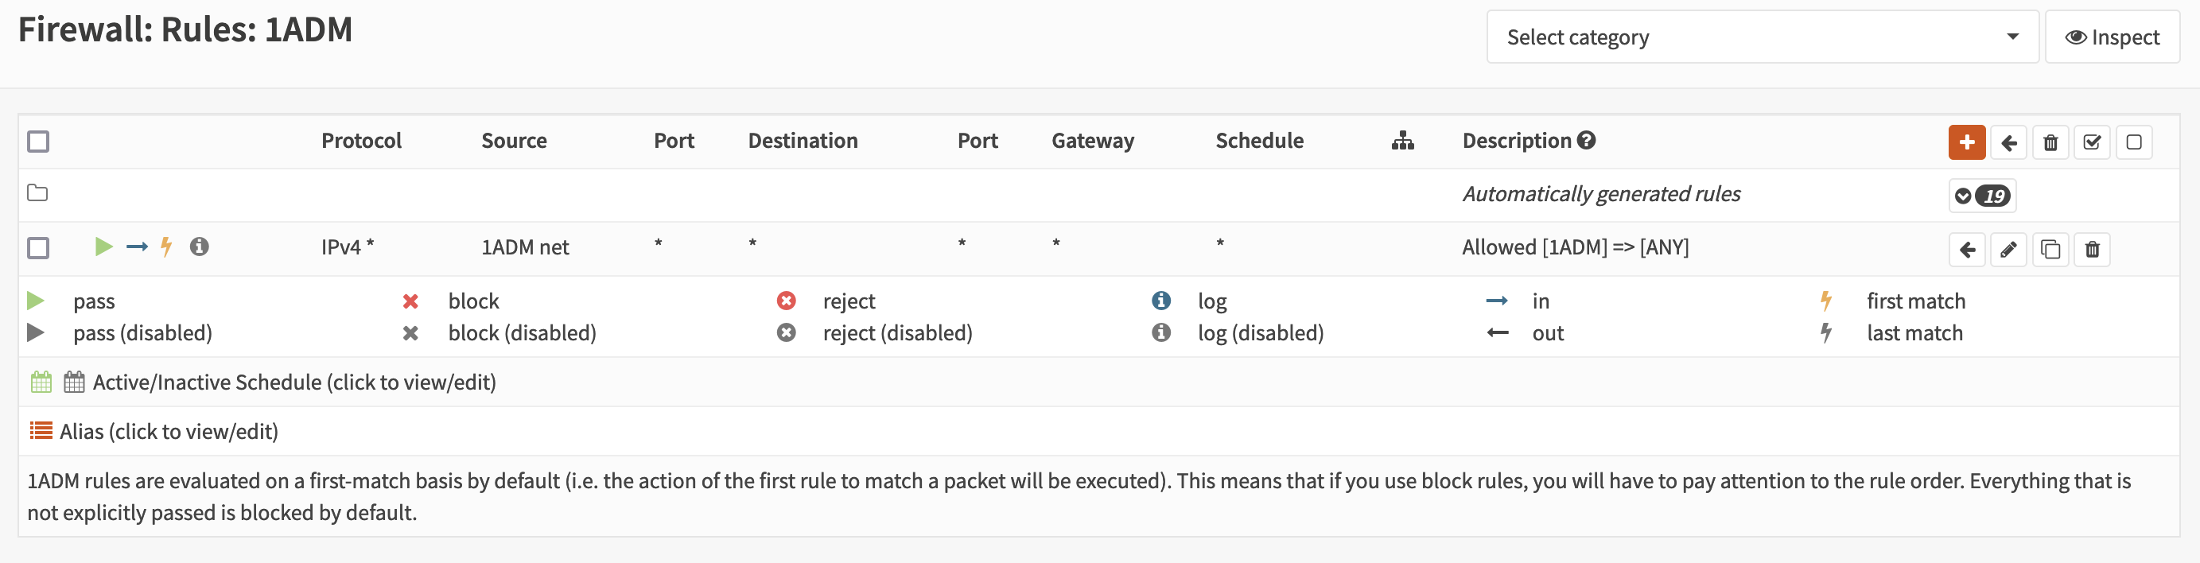Click the orange add rule plus button
This screenshot has width=2200, height=563.
1966,142
